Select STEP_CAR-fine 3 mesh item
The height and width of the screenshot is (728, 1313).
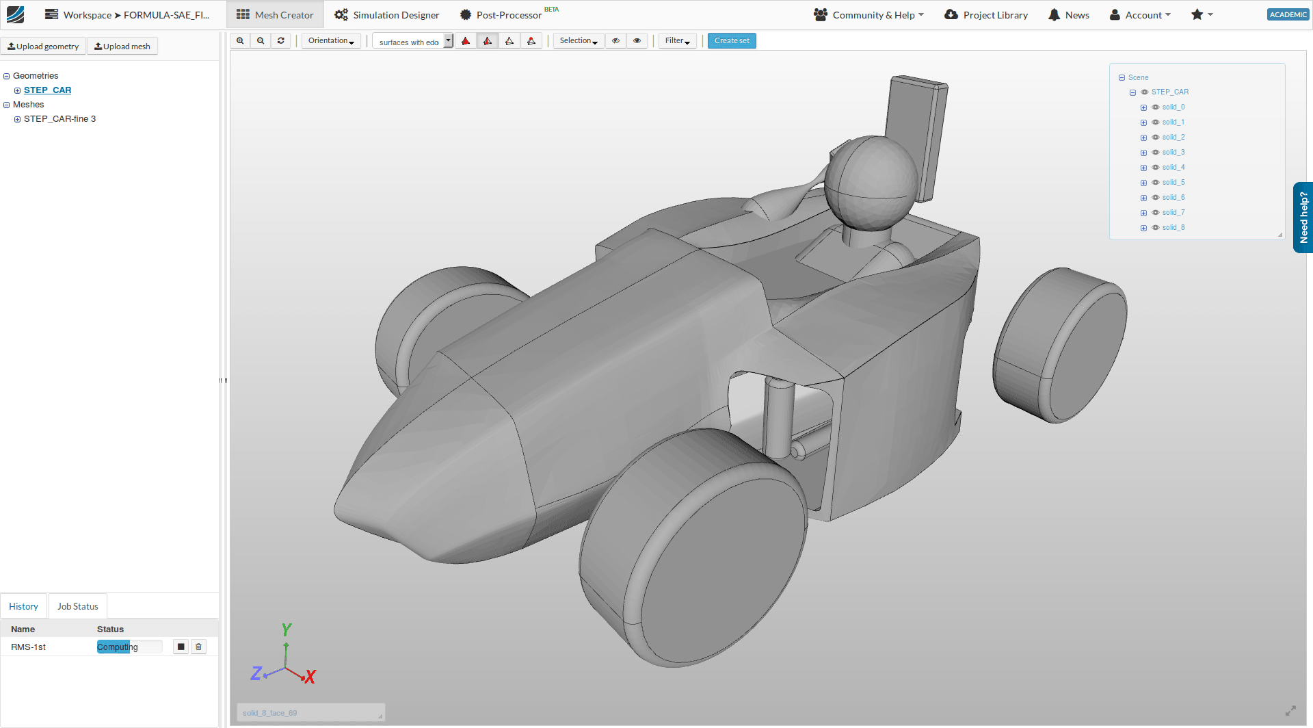(x=59, y=119)
